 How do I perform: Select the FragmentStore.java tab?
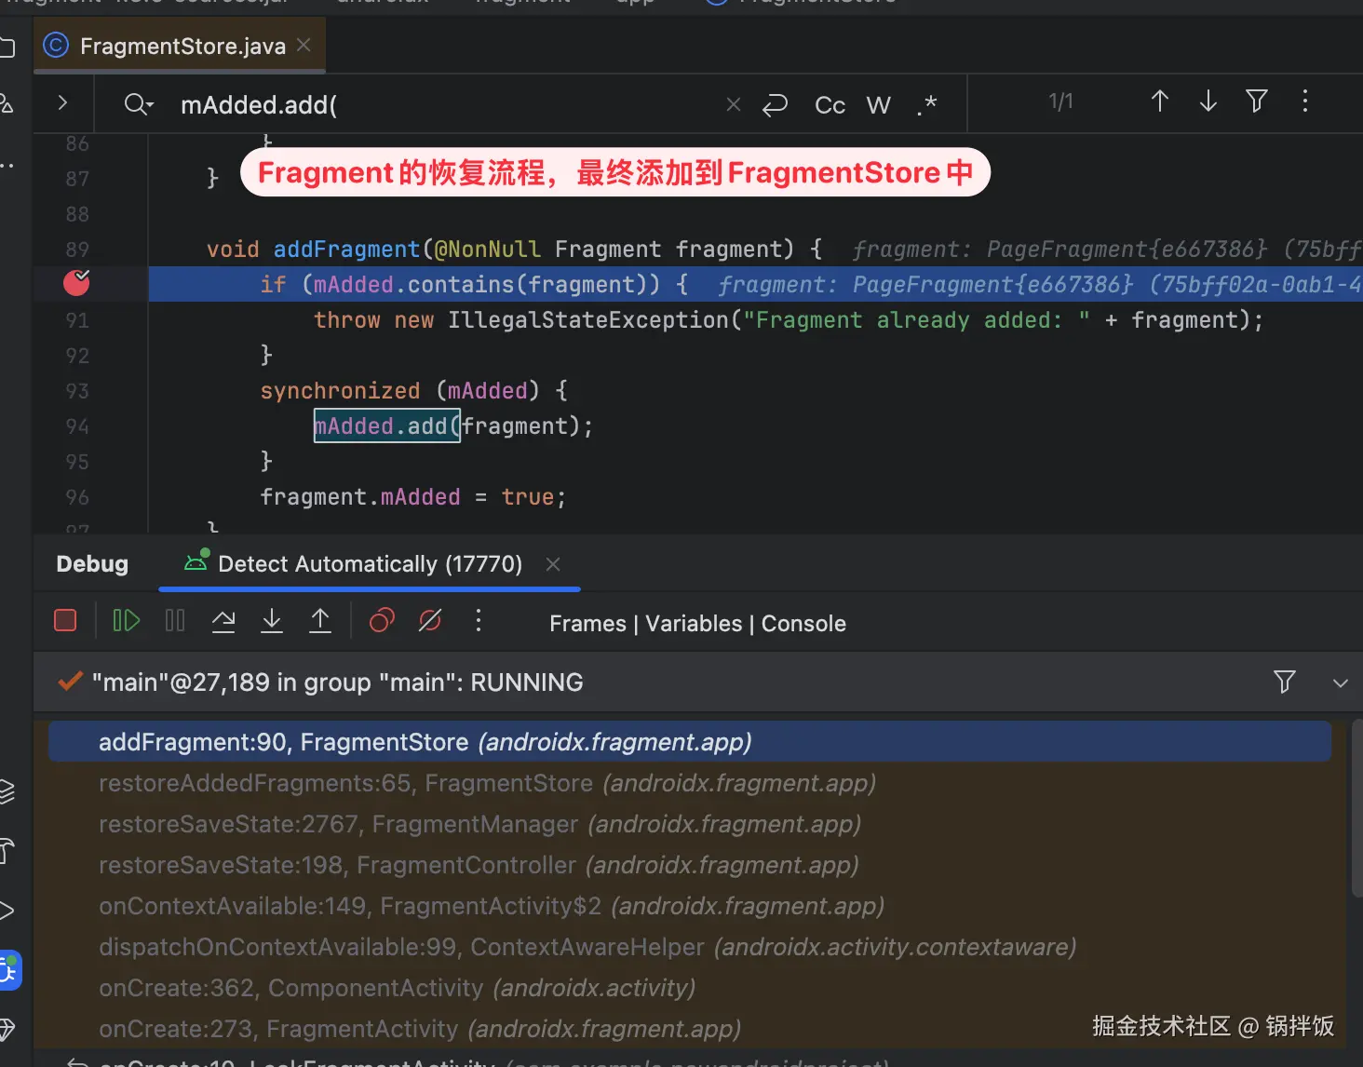tap(180, 46)
